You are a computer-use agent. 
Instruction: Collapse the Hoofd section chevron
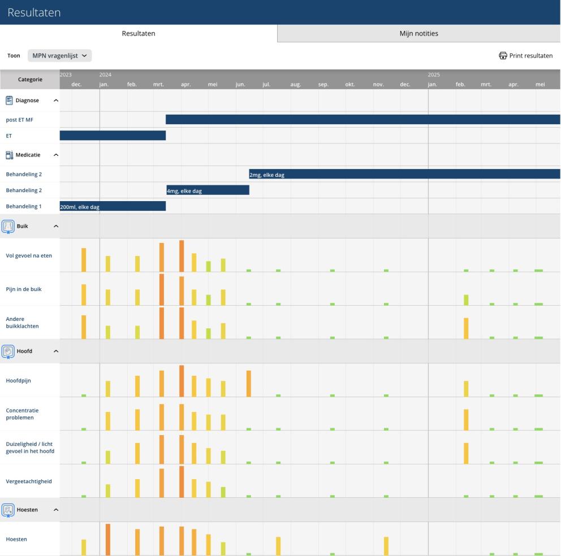[x=56, y=351]
